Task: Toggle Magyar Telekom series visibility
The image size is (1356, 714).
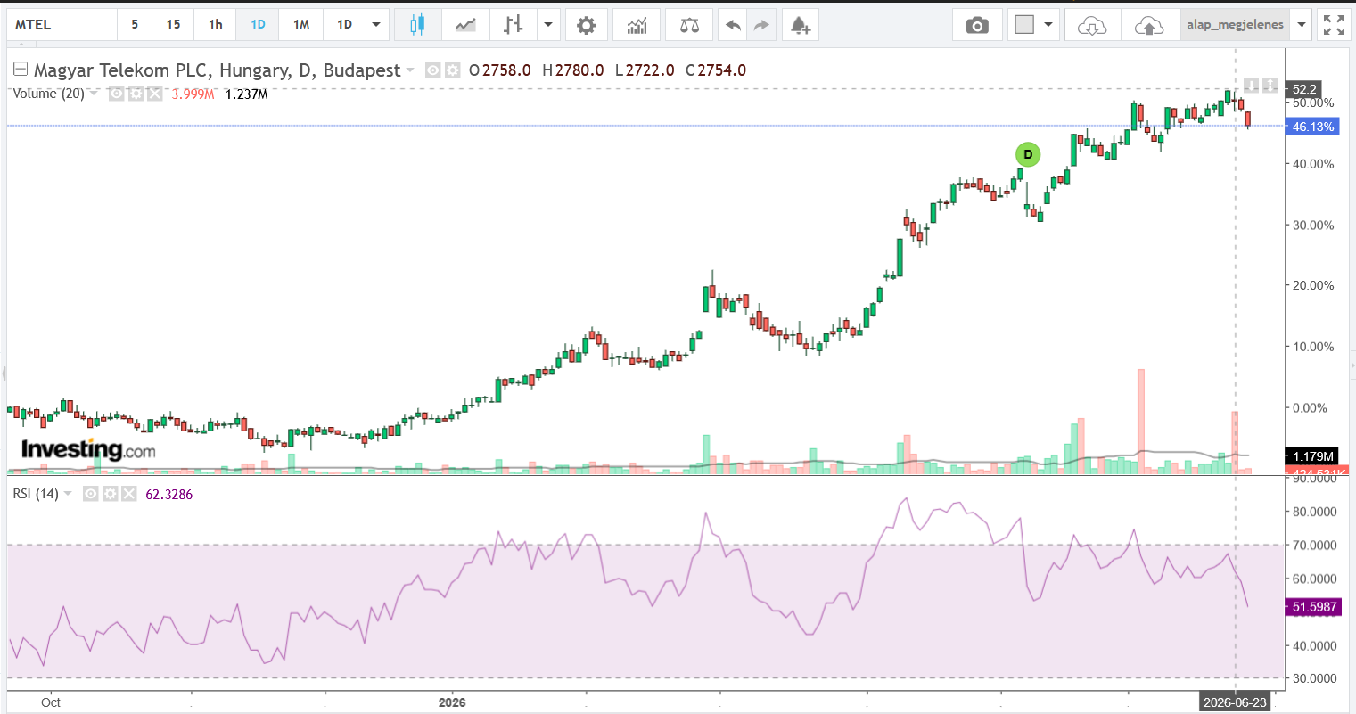Action: tap(433, 70)
